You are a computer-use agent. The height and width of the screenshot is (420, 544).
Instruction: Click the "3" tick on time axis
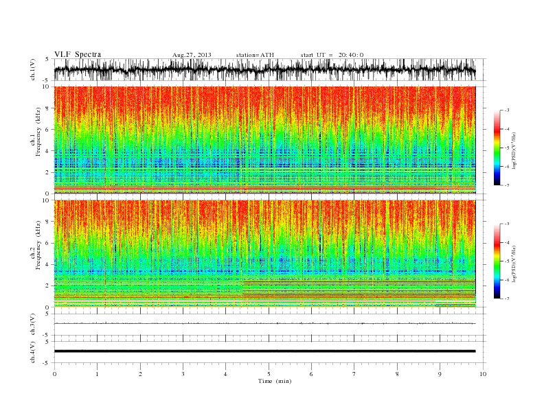point(183,374)
